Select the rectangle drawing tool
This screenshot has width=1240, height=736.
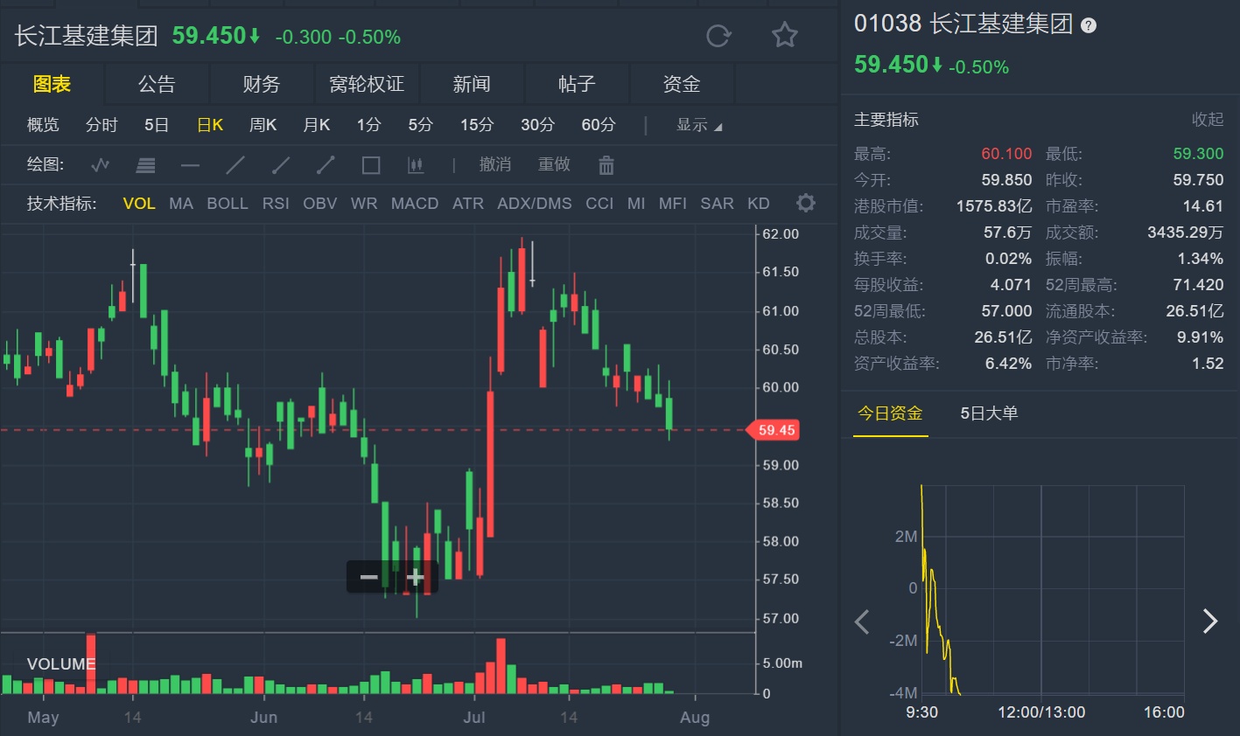[371, 164]
